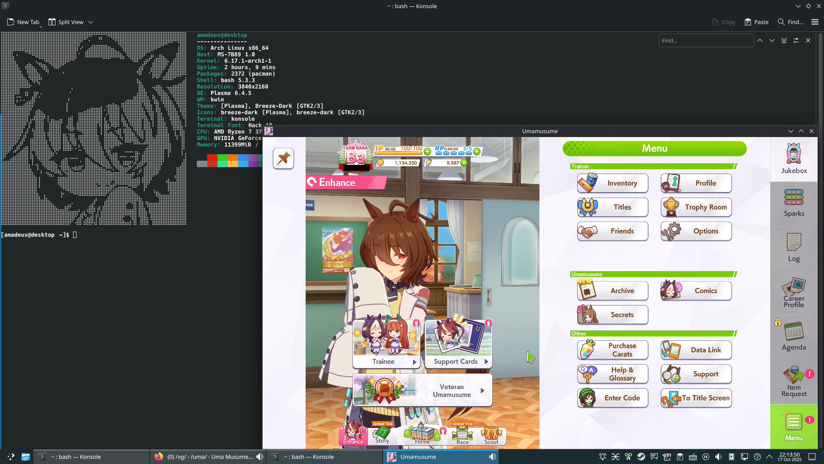Jump to the previous Find match
This screenshot has width=824, height=464.
(x=760, y=40)
